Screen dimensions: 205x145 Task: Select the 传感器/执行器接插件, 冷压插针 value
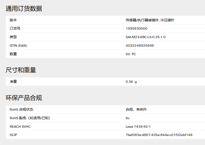coord(150,20)
